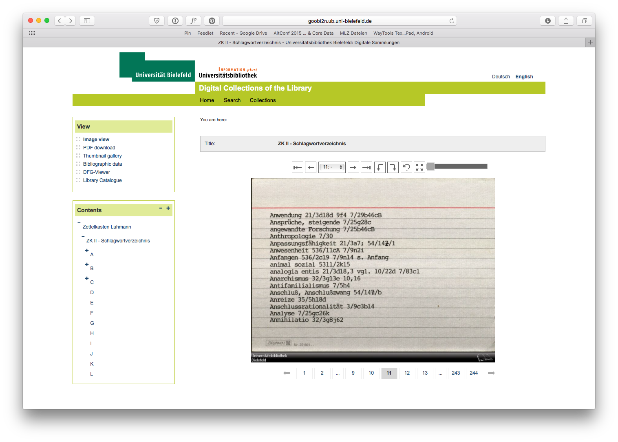
Task: Click the zoom slider handle
Action: click(430, 167)
